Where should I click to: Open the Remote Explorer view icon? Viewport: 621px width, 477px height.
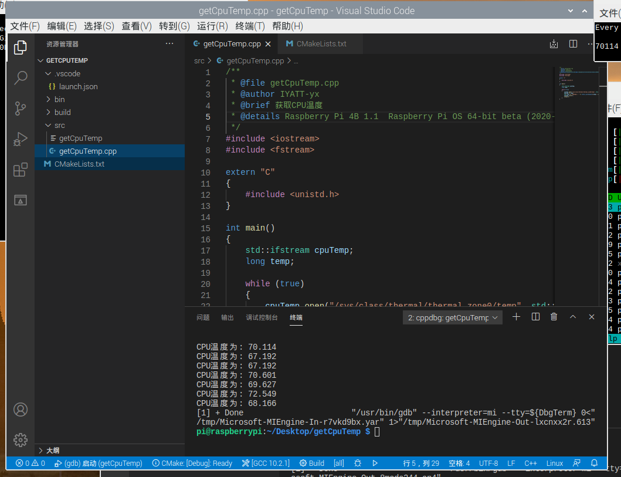pyautogui.click(x=20, y=200)
